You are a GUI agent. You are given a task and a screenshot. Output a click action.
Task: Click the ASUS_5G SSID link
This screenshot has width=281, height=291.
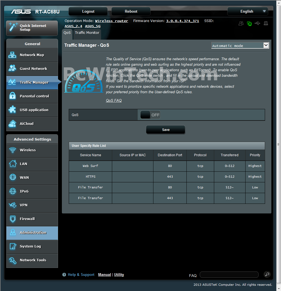(x=93, y=26)
